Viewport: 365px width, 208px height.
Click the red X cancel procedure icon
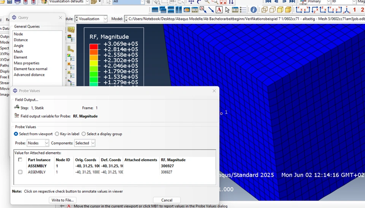pyautogui.click(x=69, y=206)
